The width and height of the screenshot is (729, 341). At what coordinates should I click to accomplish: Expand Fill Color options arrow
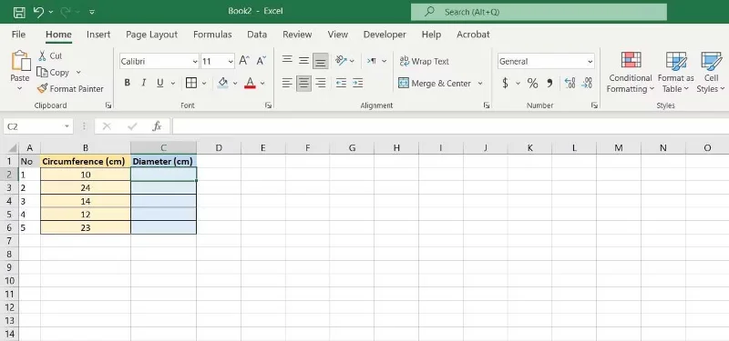coord(235,84)
